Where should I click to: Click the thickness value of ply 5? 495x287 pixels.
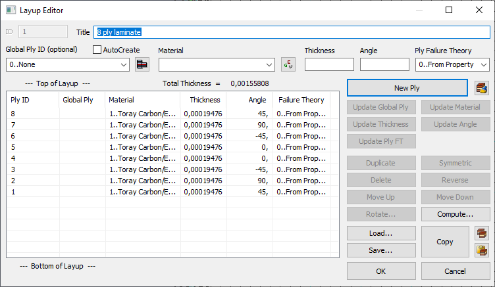click(203, 147)
